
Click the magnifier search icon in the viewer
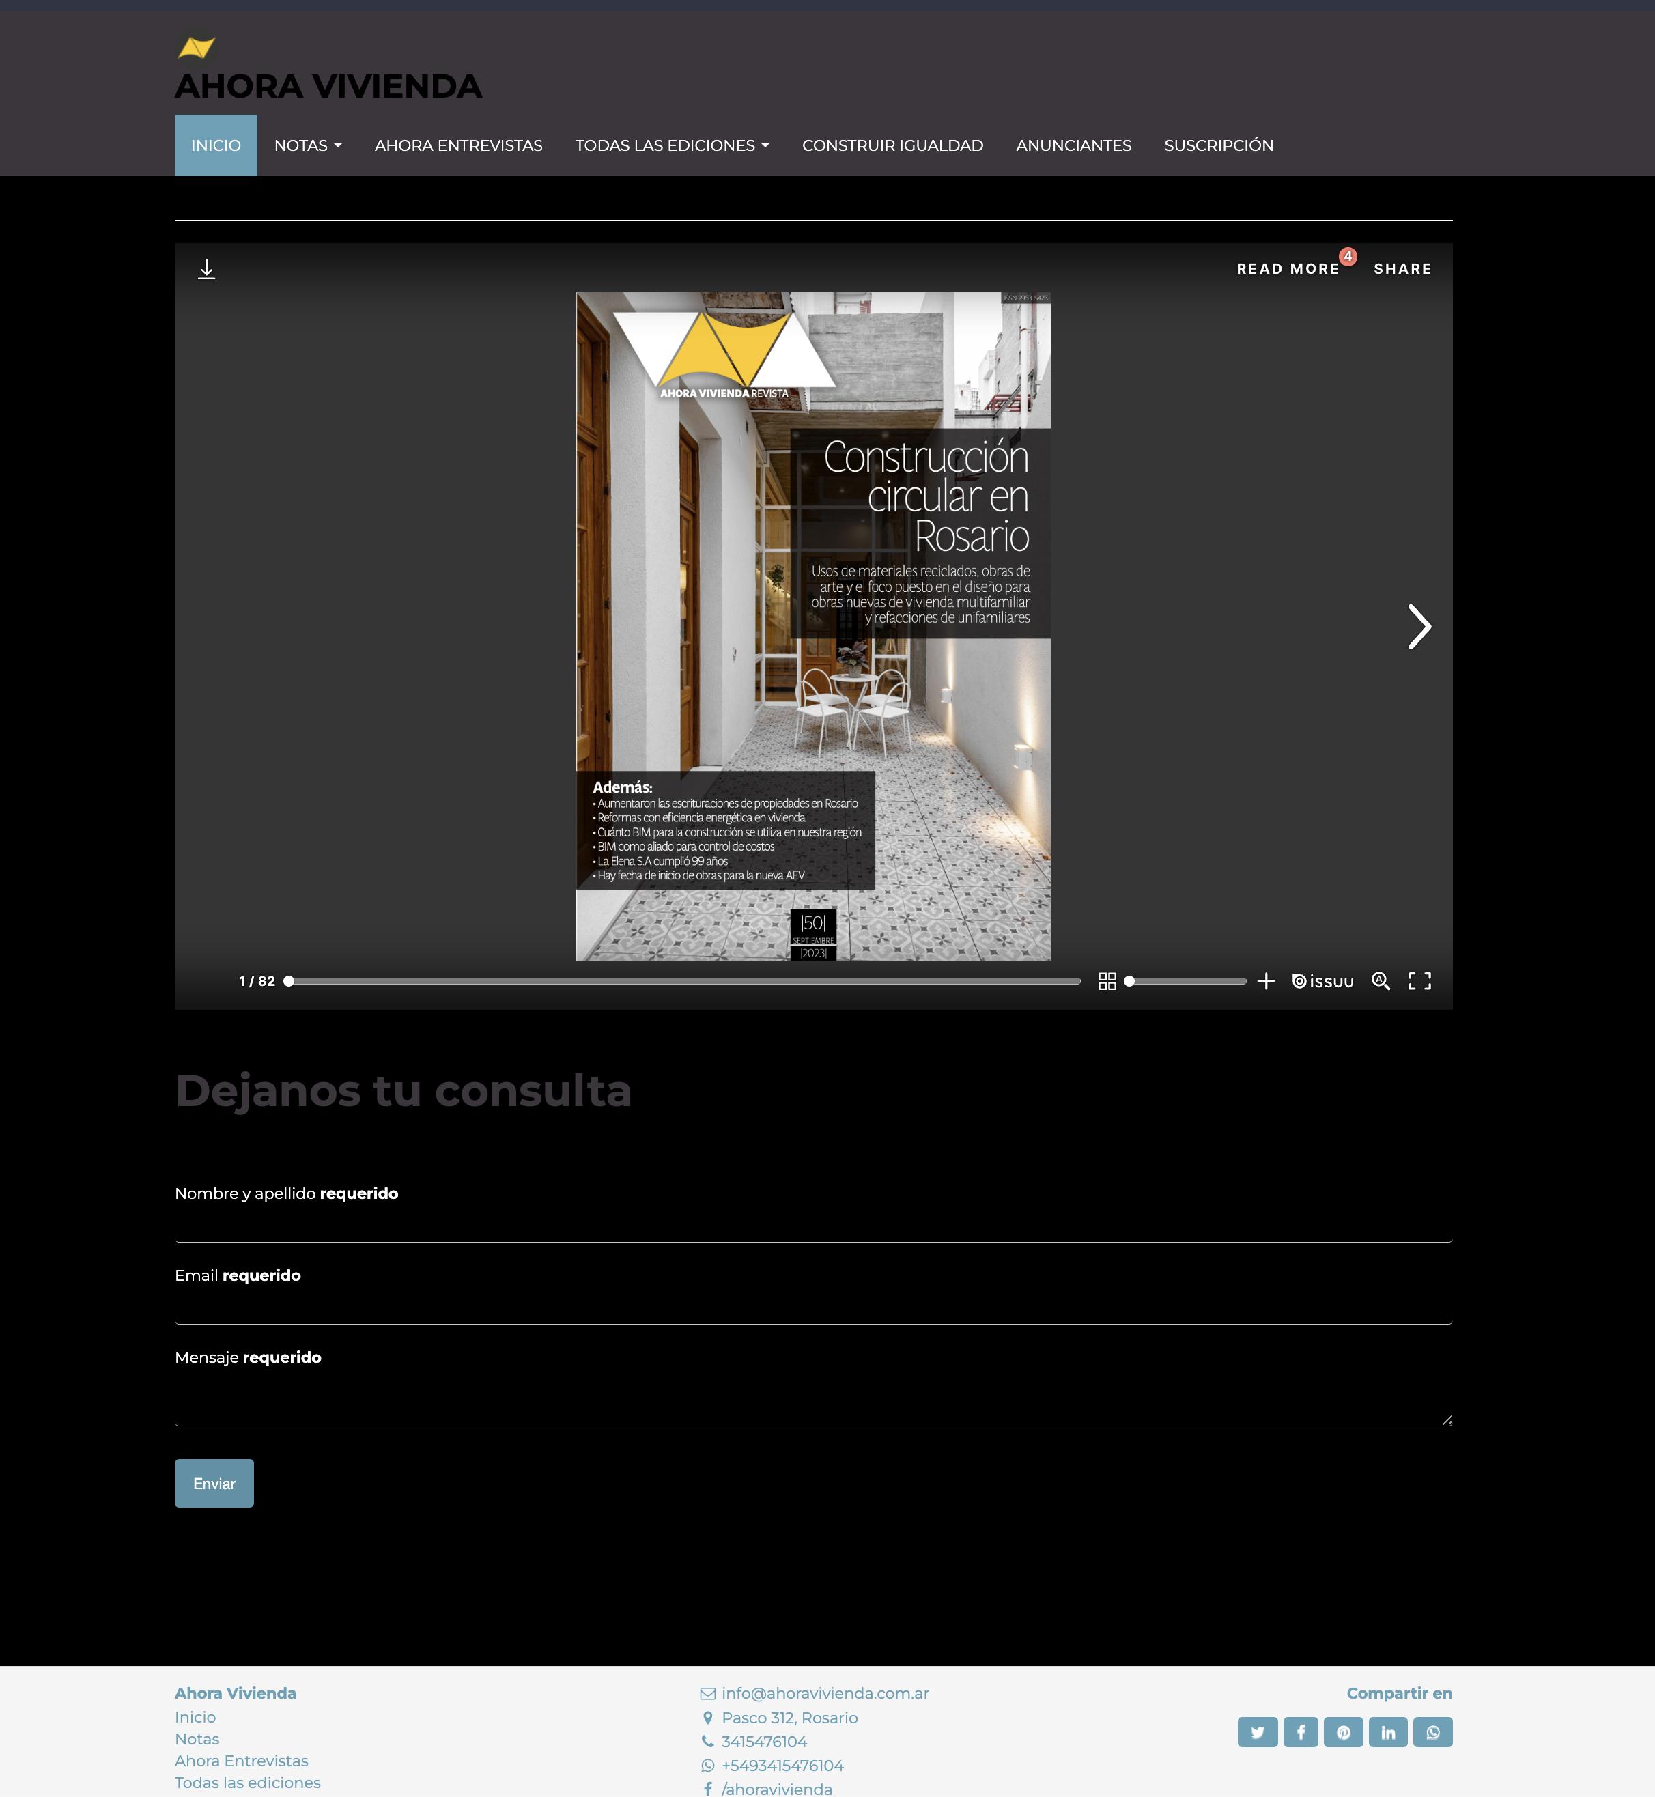point(1380,981)
